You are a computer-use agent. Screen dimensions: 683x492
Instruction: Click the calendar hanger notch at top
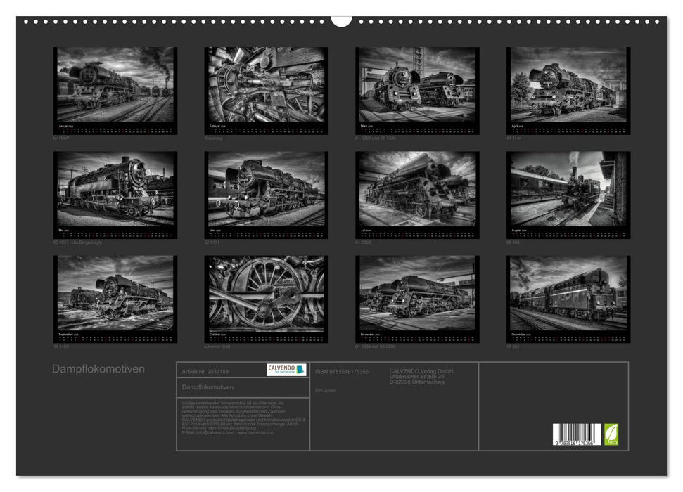tap(341, 20)
